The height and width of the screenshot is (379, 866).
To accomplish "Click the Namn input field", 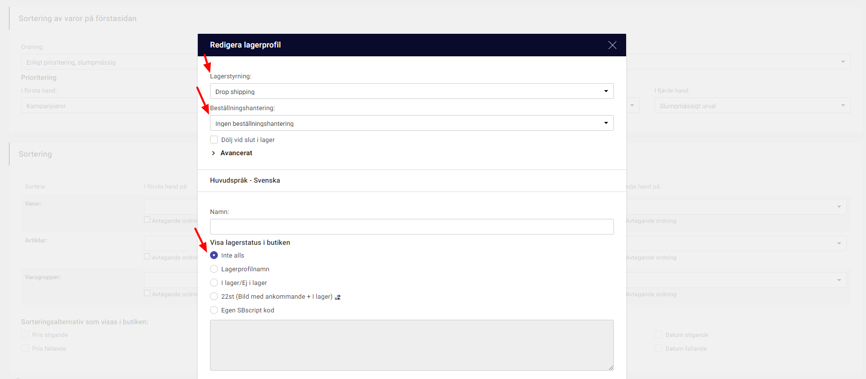I will pyautogui.click(x=412, y=227).
